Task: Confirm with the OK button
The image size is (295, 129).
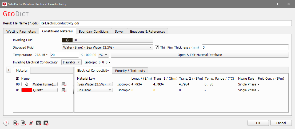Action: point(258,123)
